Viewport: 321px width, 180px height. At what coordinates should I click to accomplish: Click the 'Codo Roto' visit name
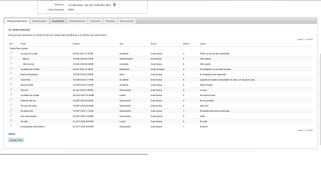pyautogui.click(x=26, y=80)
